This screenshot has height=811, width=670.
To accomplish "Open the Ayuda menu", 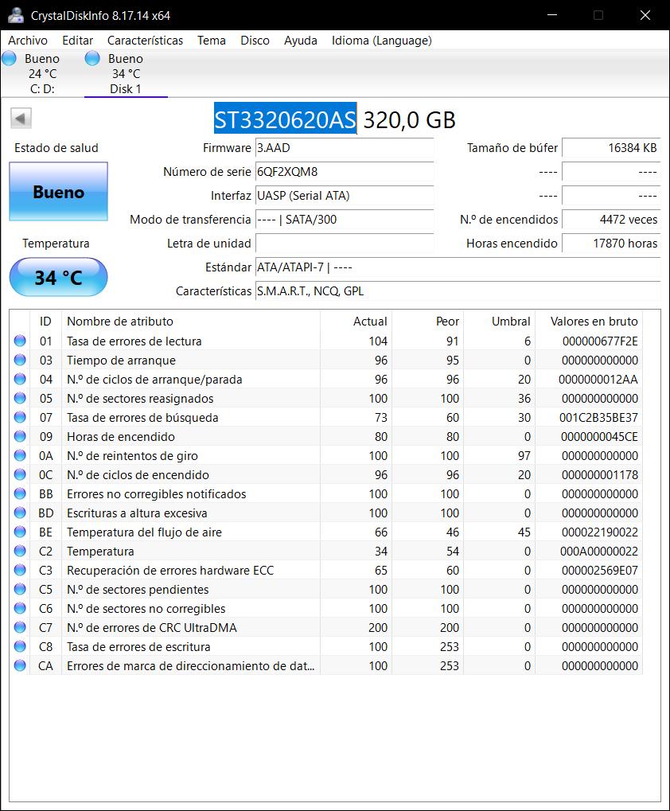I will point(300,41).
